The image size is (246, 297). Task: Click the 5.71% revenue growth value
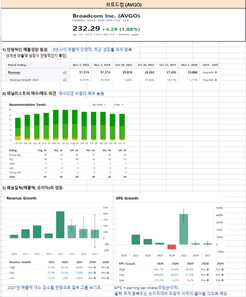[193, 80]
